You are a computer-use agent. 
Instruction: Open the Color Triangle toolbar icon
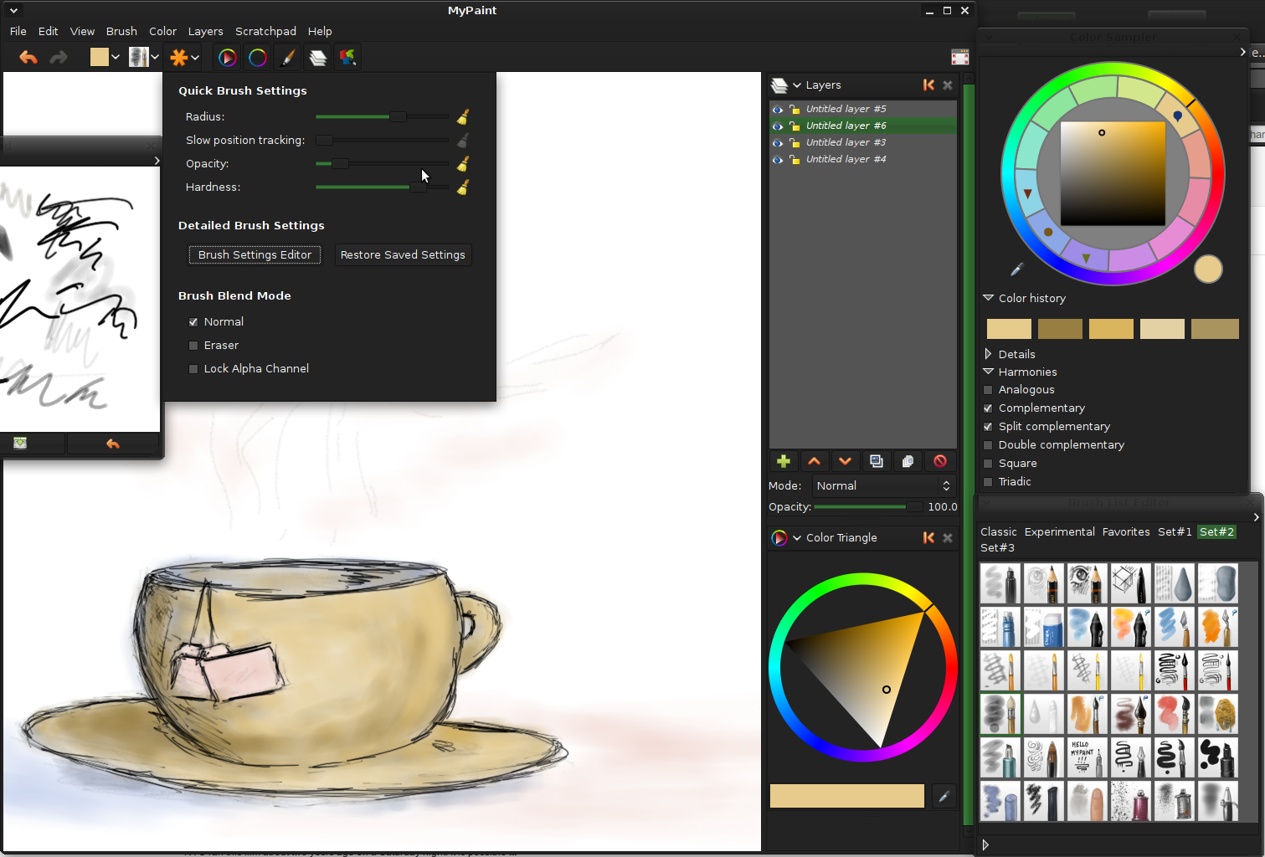(x=227, y=57)
